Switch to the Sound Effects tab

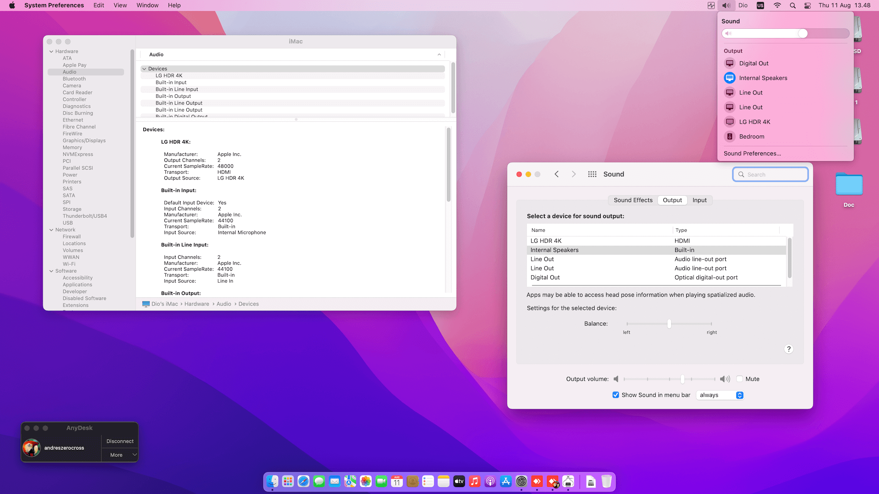pyautogui.click(x=633, y=200)
